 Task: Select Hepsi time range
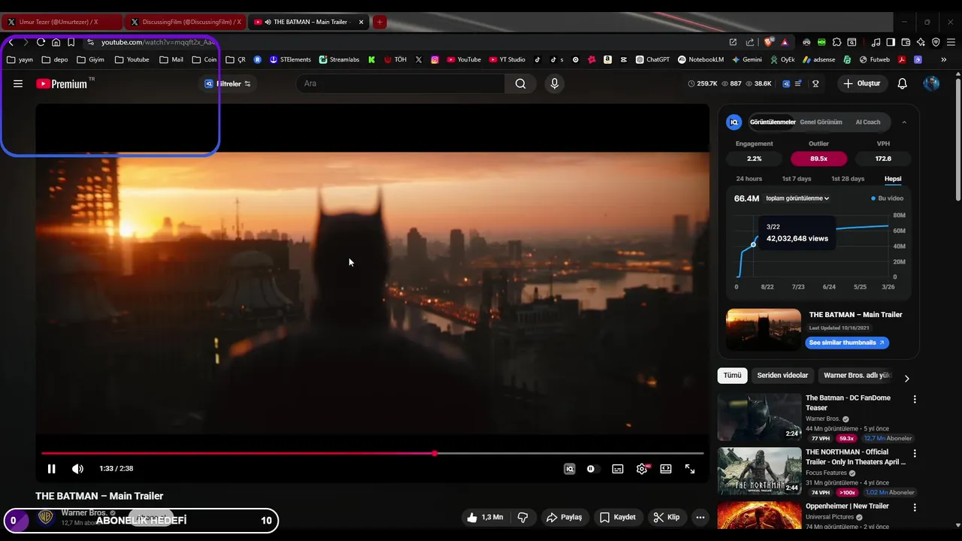tap(893, 179)
